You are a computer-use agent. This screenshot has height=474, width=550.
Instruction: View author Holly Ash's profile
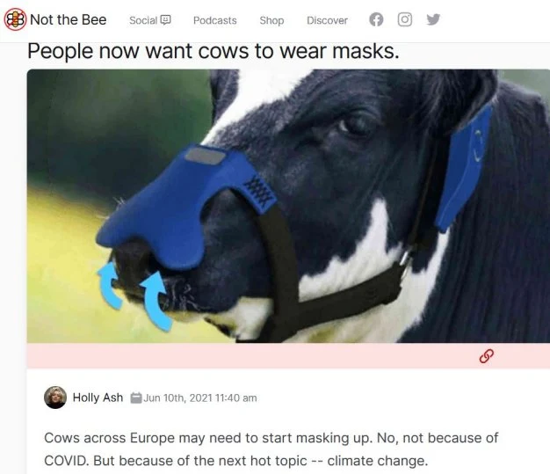[98, 397]
